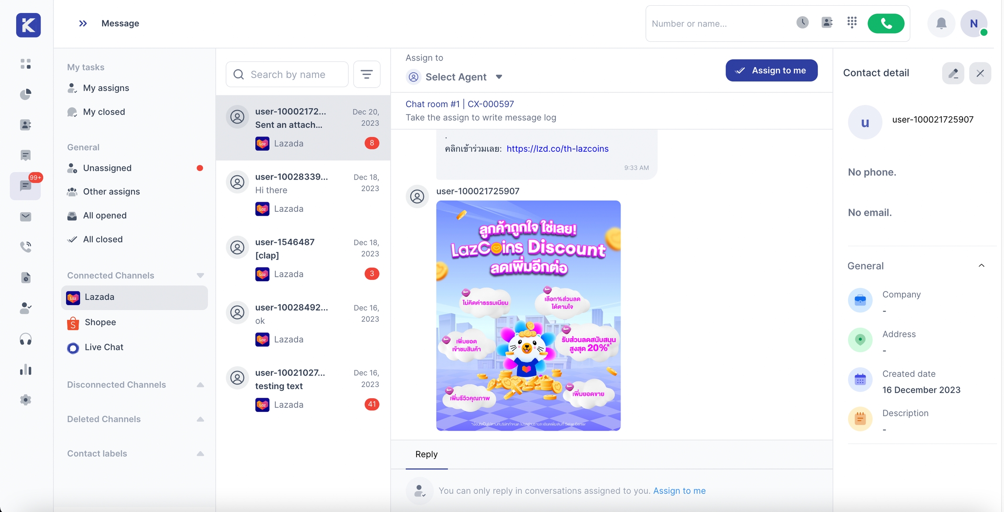Switch to the Reply tab

(x=426, y=454)
